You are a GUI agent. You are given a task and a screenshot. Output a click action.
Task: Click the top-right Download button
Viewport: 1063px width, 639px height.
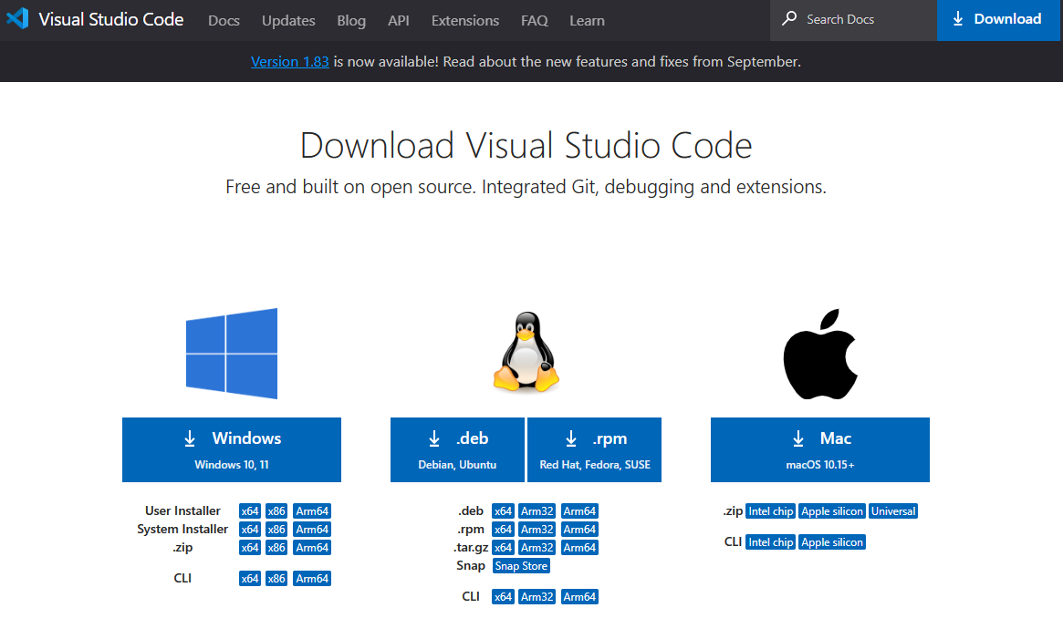tap(1000, 20)
